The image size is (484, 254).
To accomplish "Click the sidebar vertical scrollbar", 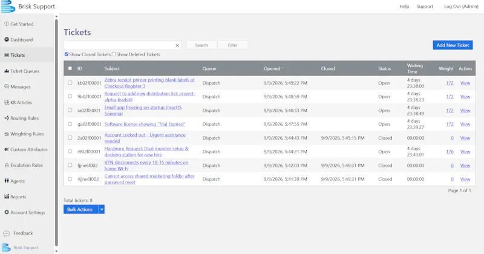I will (56, 132).
